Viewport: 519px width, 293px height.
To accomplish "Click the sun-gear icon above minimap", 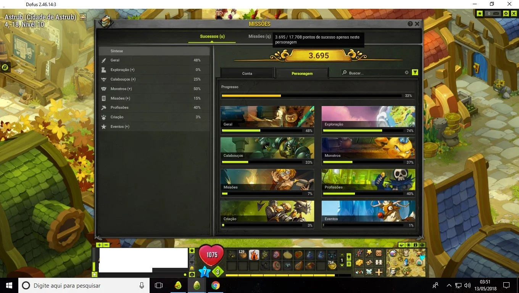I will [408, 245].
